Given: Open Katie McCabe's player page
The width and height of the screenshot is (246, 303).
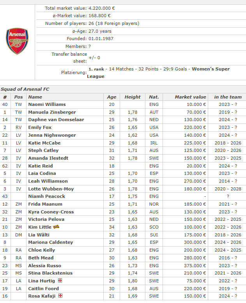Looking at the screenshot, I should pyautogui.click(x=44, y=143).
